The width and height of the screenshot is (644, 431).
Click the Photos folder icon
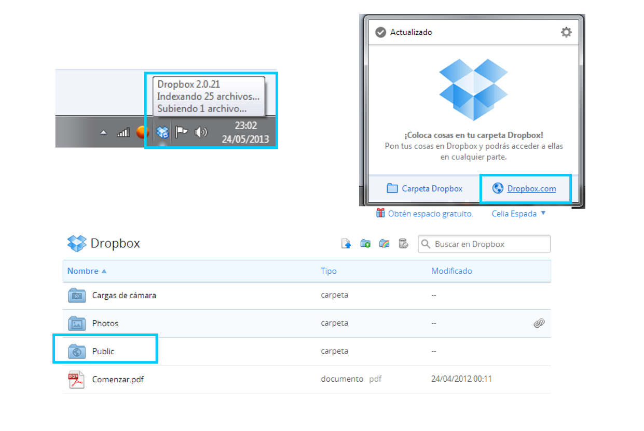(x=77, y=323)
